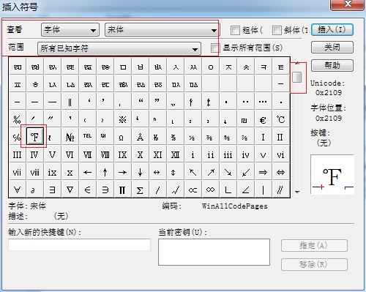Focus the 输入新的快捷键 input field
The image size is (366, 292).
click(79, 244)
